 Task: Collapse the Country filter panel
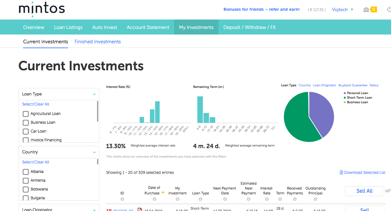click(x=94, y=152)
